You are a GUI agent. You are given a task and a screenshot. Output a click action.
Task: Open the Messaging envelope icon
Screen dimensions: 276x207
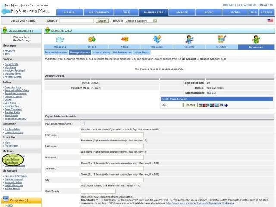60,39
